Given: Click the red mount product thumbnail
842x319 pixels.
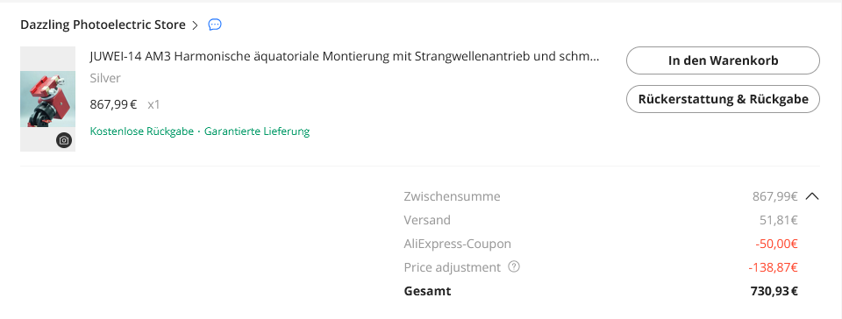Looking at the screenshot, I should (47, 99).
